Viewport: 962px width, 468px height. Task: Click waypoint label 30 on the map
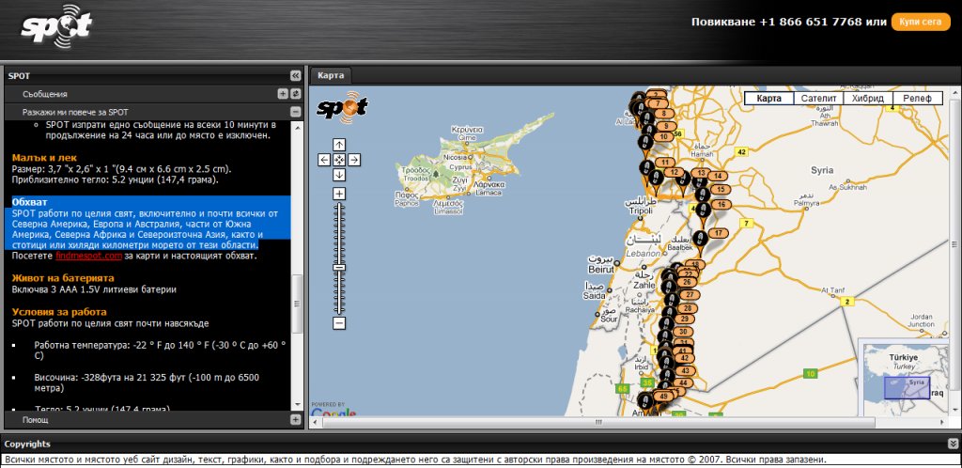pos(684,332)
